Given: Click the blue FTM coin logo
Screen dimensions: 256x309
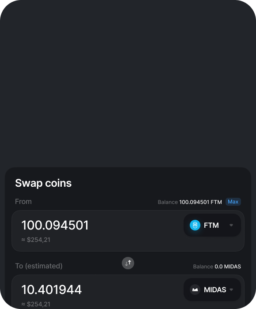Looking at the screenshot, I should [x=195, y=225].
